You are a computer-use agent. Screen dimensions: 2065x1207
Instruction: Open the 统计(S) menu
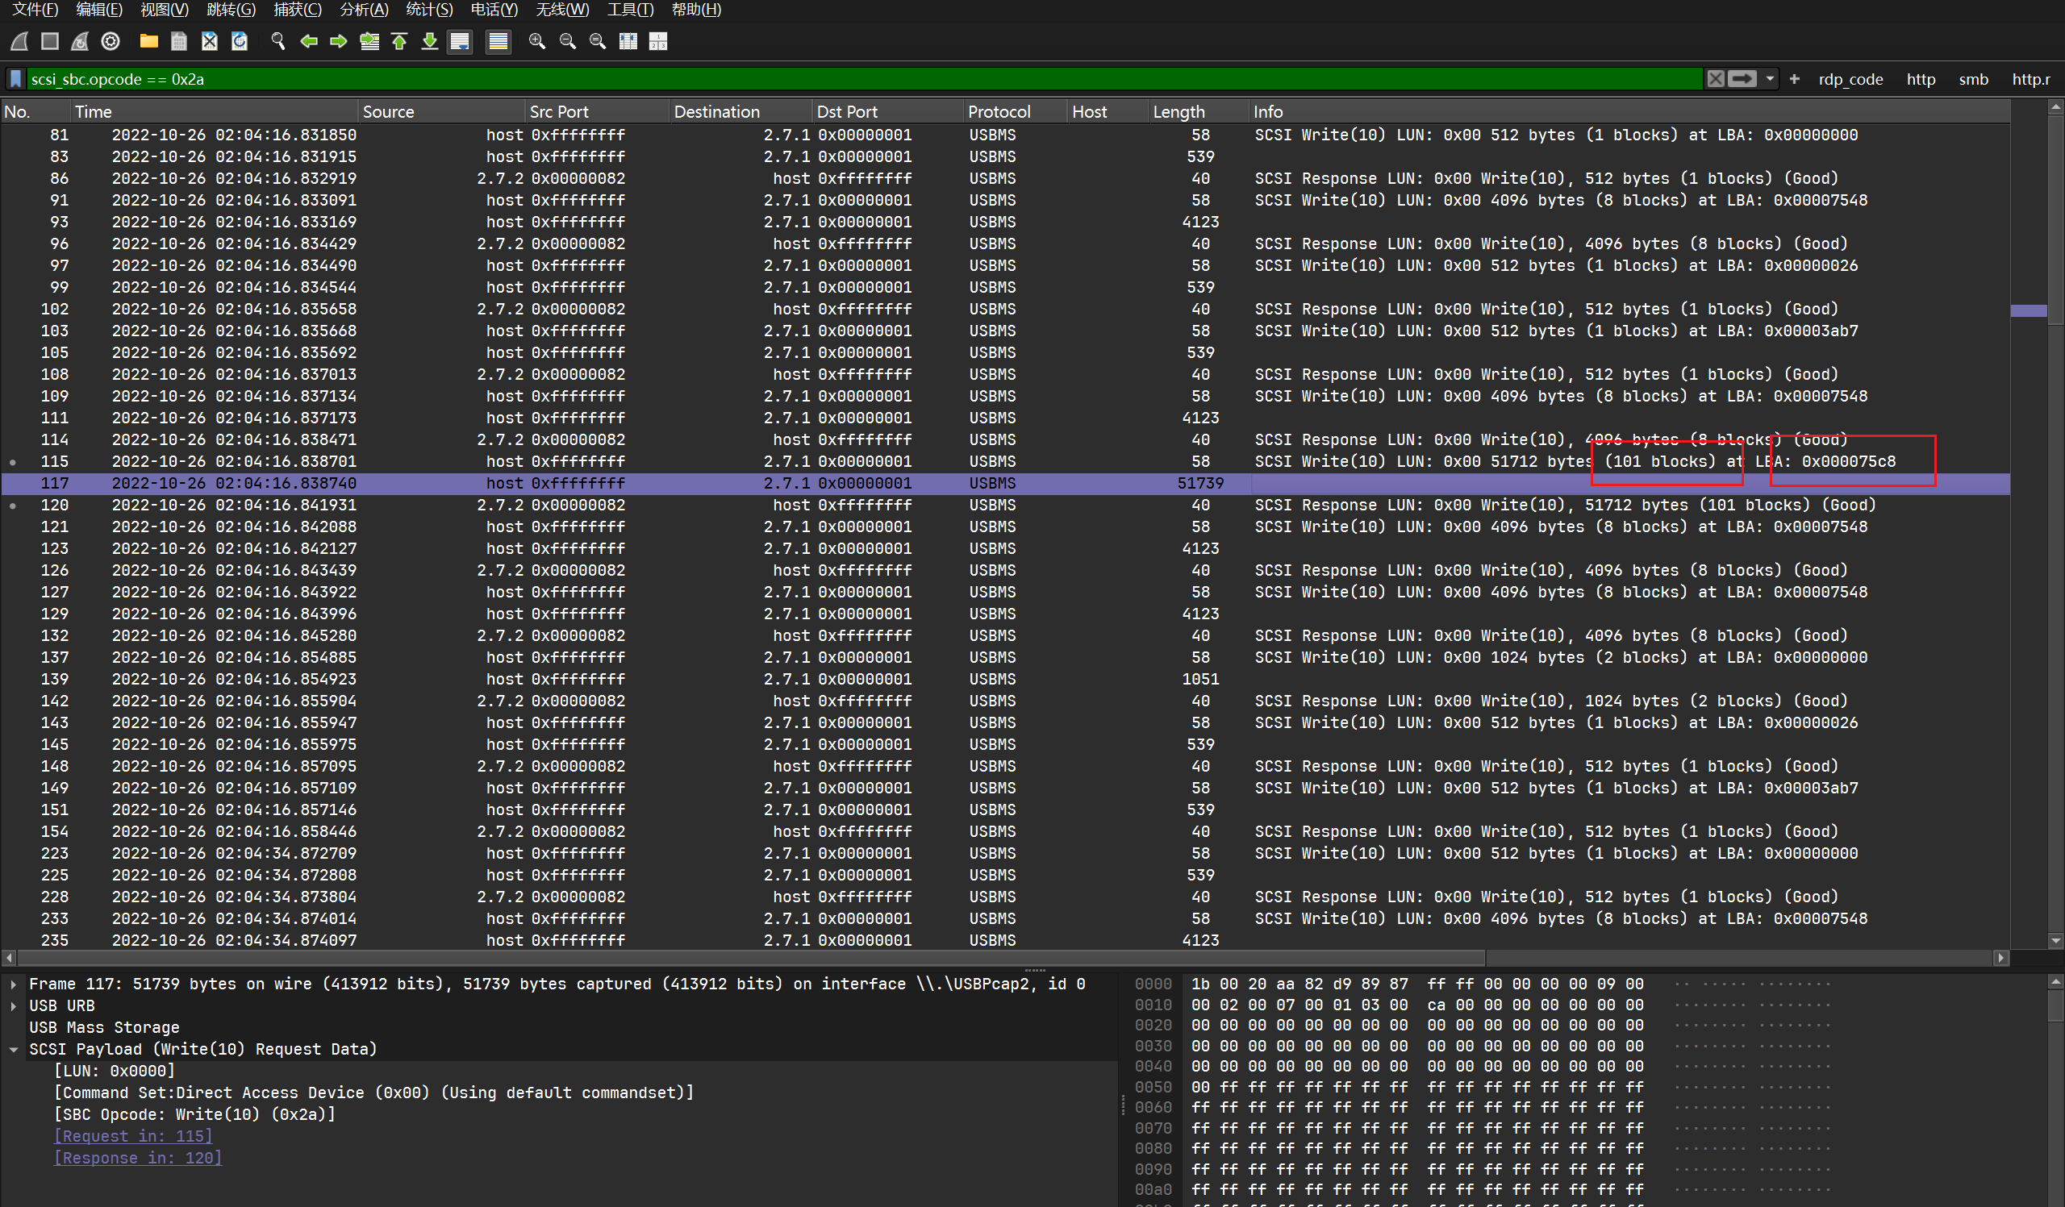coord(429,10)
